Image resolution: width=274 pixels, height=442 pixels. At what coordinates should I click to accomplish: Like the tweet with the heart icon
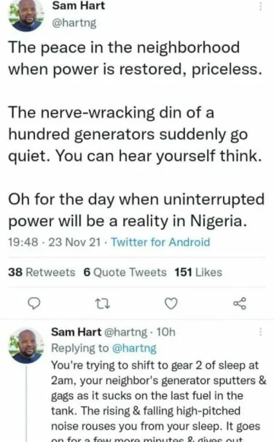pos(171,303)
